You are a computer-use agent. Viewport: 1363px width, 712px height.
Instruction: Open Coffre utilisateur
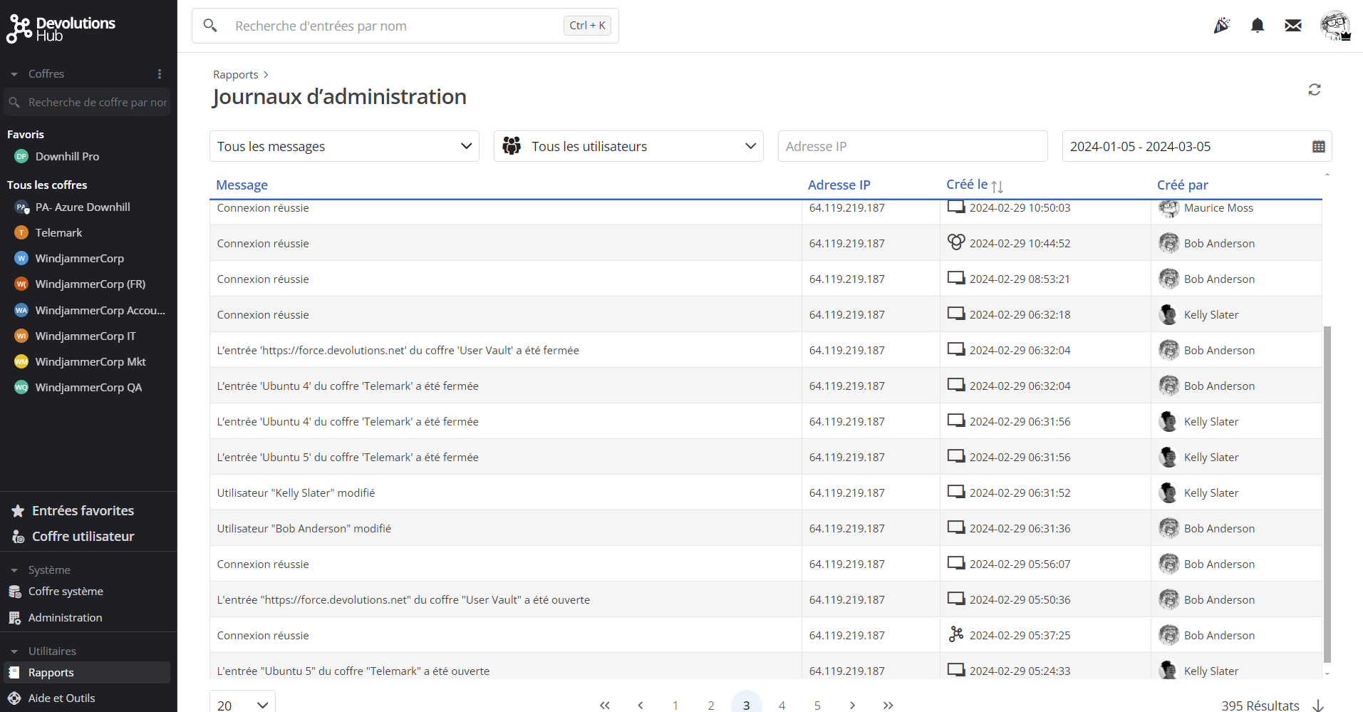pyautogui.click(x=83, y=536)
